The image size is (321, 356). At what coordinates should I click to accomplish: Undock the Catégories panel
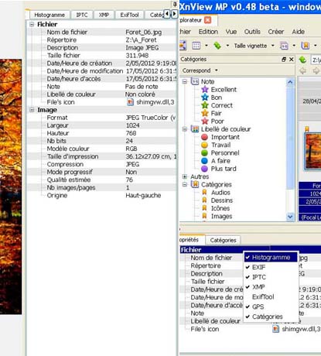[284, 60]
